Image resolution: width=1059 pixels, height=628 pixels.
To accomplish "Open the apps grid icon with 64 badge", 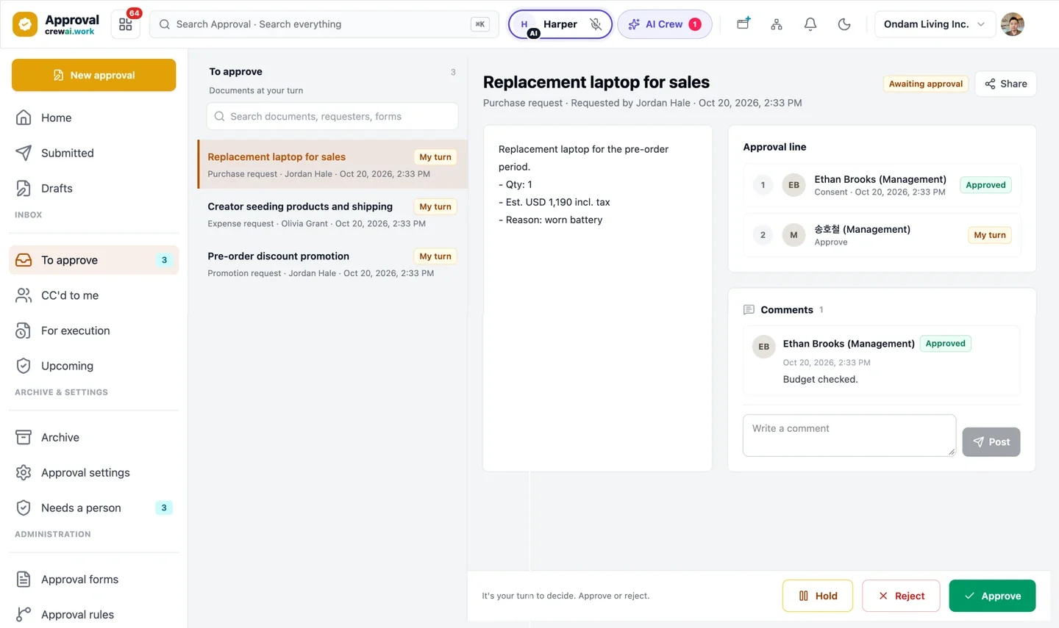I will [x=126, y=24].
